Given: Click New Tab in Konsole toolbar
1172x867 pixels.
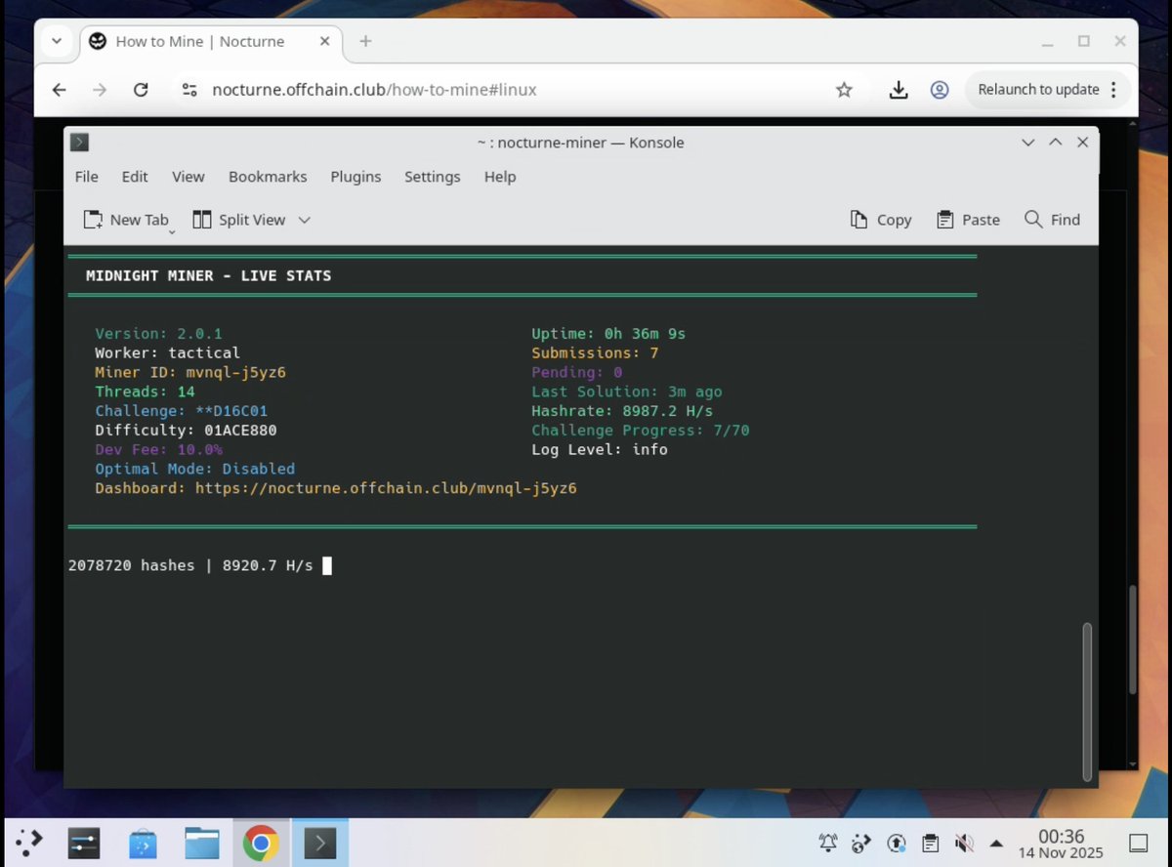Looking at the screenshot, I should [126, 220].
